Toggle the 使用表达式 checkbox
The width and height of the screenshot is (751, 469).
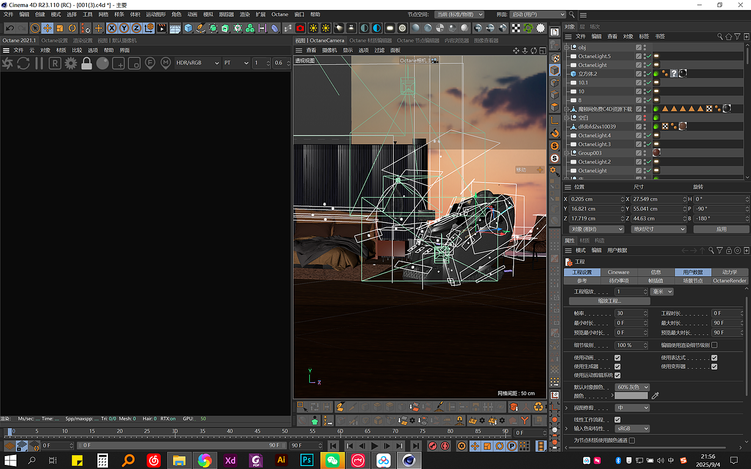714,358
